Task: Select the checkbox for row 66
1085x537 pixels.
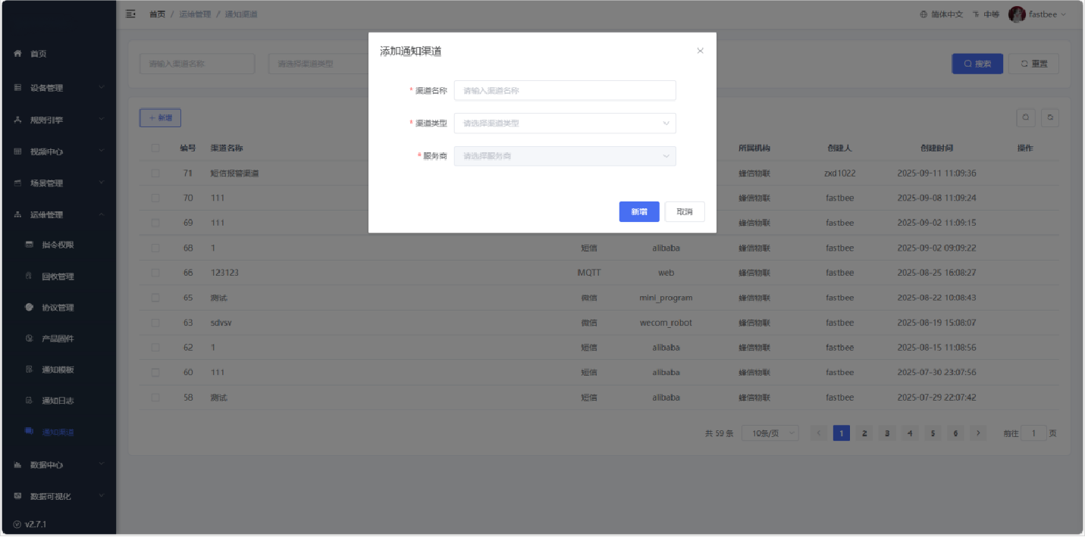Action: pos(155,273)
